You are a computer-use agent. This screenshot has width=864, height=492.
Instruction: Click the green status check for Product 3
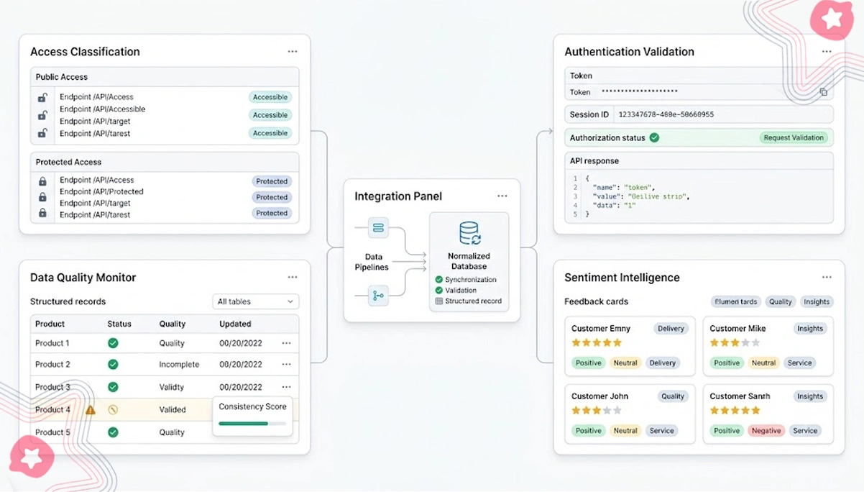click(x=113, y=387)
